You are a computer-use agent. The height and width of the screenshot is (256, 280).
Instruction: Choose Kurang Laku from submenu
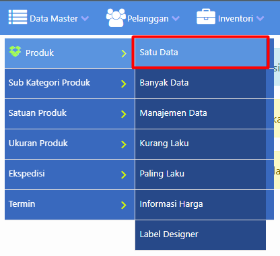(x=201, y=144)
